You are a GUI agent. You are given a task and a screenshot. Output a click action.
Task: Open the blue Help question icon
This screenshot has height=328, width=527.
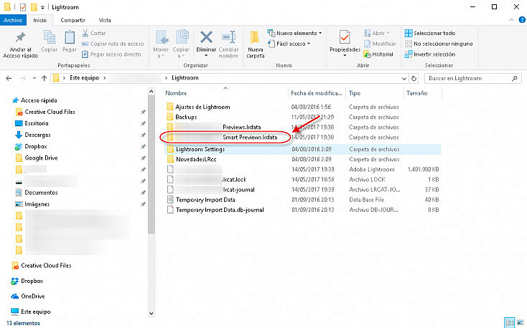pyautogui.click(x=522, y=20)
